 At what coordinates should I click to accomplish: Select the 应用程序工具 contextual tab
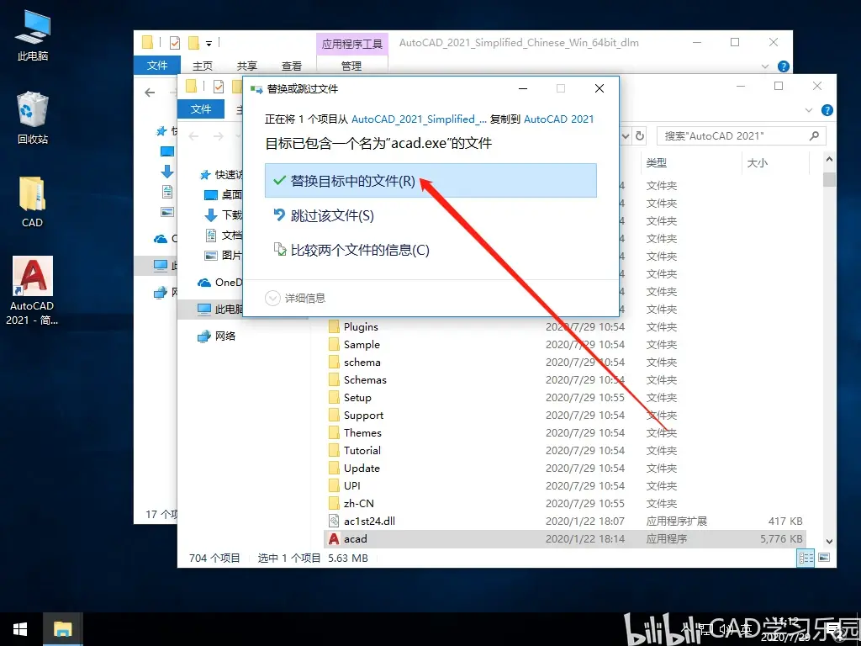(352, 44)
